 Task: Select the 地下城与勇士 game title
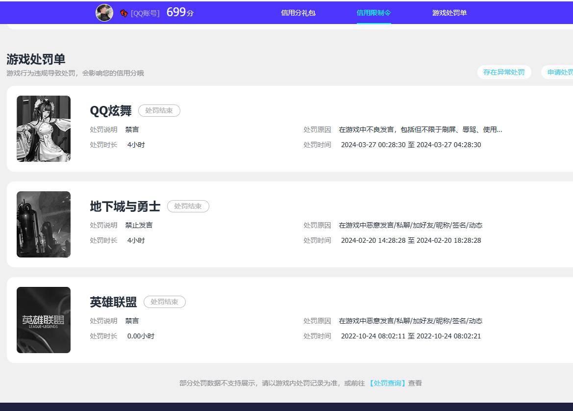coord(125,207)
